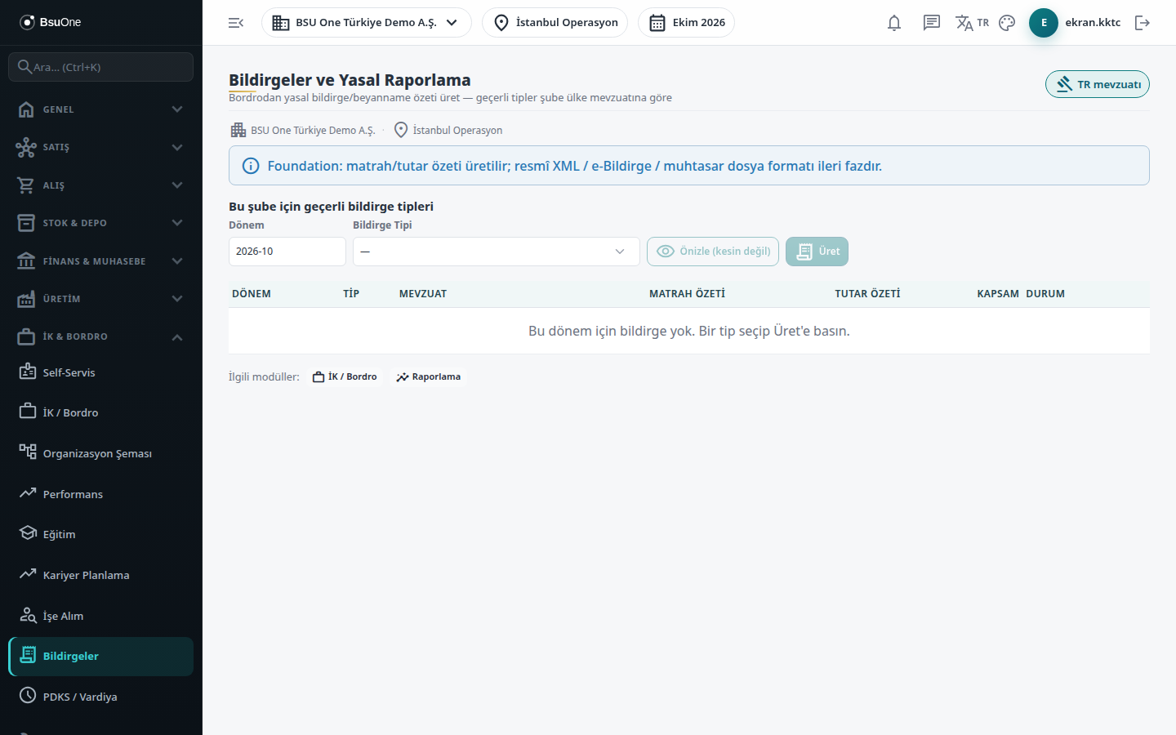Open Kariyer Planlama page
The width and height of the screenshot is (1176, 735).
[101, 575]
